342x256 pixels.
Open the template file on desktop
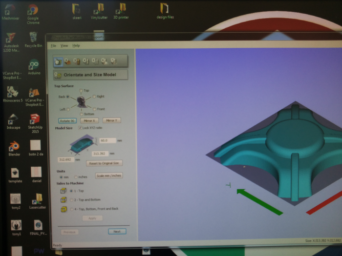15,175
